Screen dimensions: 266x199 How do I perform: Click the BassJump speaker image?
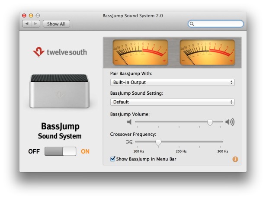[60, 91]
